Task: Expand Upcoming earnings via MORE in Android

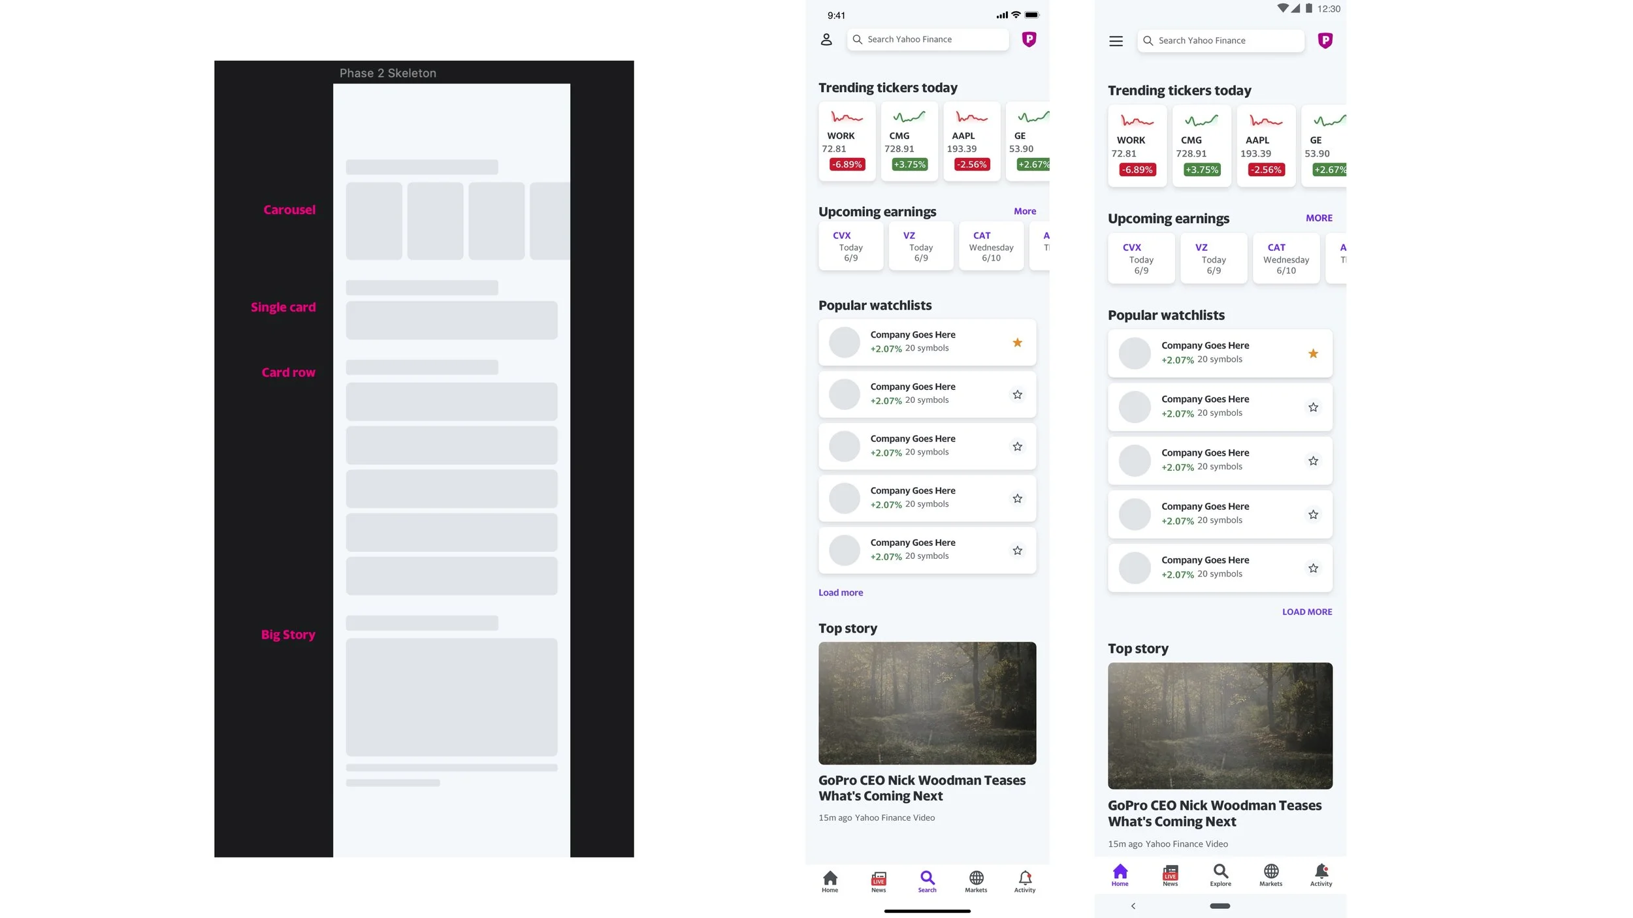Action: (x=1318, y=218)
